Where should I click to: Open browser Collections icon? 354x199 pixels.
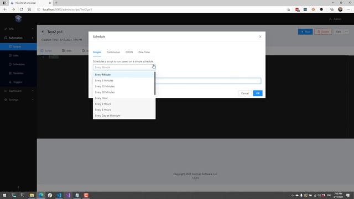332,9
